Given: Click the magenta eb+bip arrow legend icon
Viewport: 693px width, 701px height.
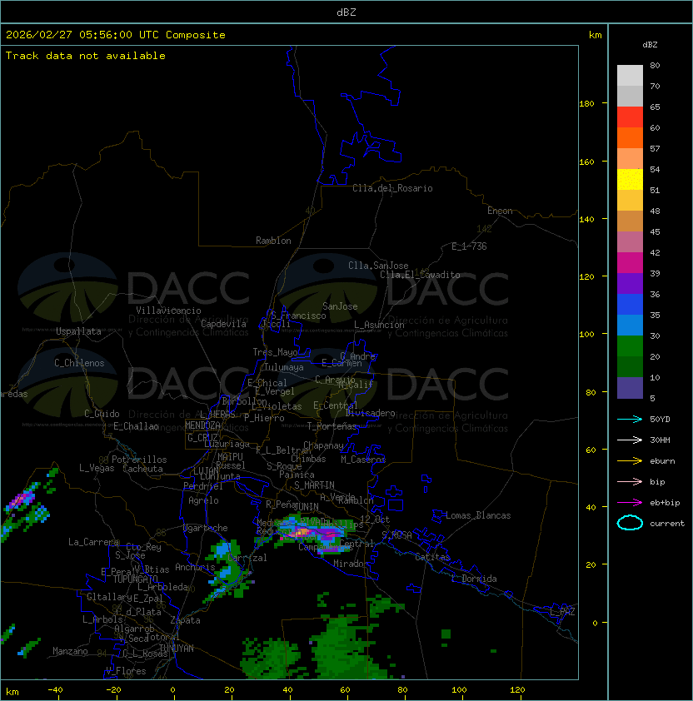Looking at the screenshot, I should (630, 503).
